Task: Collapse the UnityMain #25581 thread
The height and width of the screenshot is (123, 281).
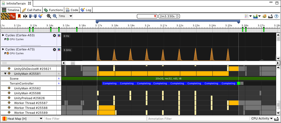Action: pyautogui.click(x=5, y=73)
